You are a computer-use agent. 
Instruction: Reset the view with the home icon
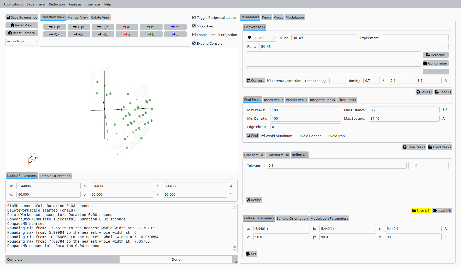coord(22,25)
